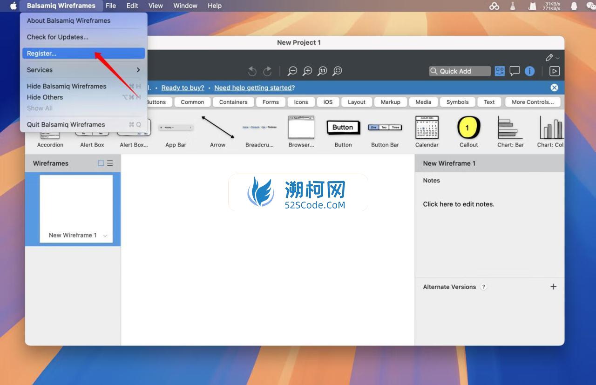Image resolution: width=596 pixels, height=385 pixels.
Task: Click the Undo arrow icon
Action: pos(252,71)
